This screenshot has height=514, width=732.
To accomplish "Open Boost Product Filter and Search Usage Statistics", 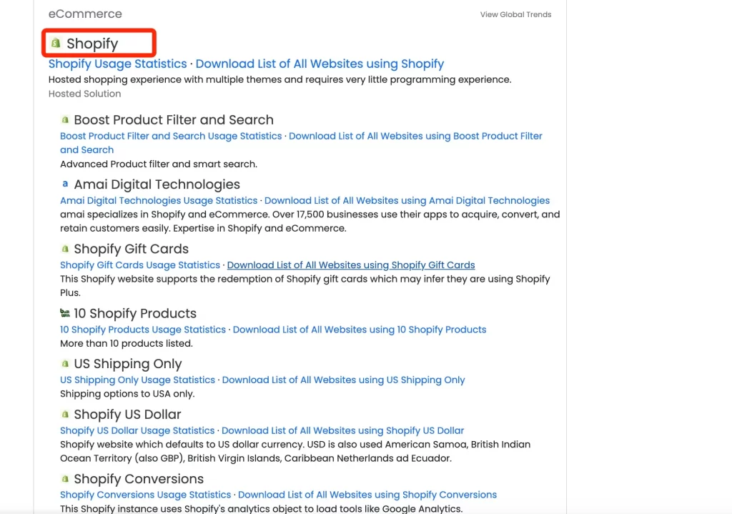I will pyautogui.click(x=171, y=136).
